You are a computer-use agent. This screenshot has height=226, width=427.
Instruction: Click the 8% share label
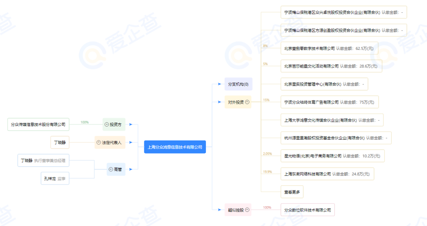[265, 46]
